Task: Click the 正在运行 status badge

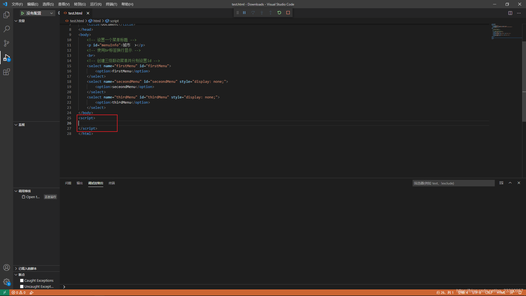Action: click(50, 197)
